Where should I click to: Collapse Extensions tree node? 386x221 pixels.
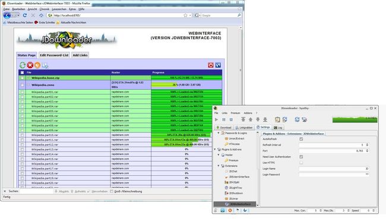(x=219, y=166)
